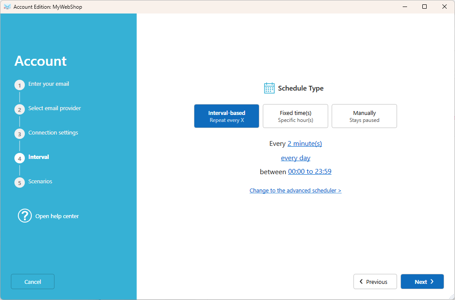Click the Account heading
This screenshot has height=300, width=455.
(x=41, y=61)
